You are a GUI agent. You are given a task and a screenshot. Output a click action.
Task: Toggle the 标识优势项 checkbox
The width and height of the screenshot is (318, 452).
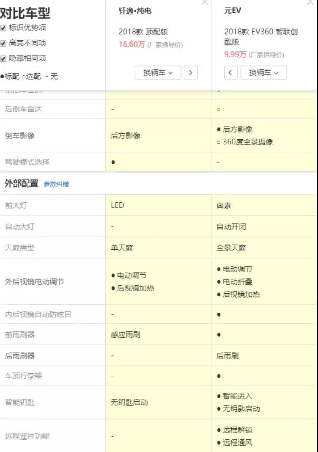(x=3, y=28)
